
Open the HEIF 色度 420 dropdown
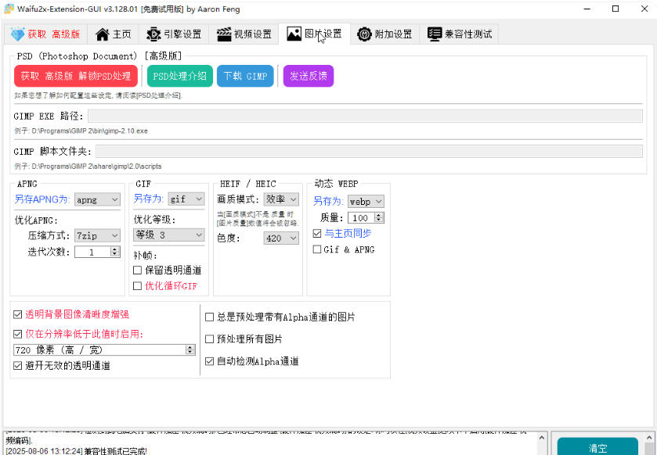pos(281,238)
